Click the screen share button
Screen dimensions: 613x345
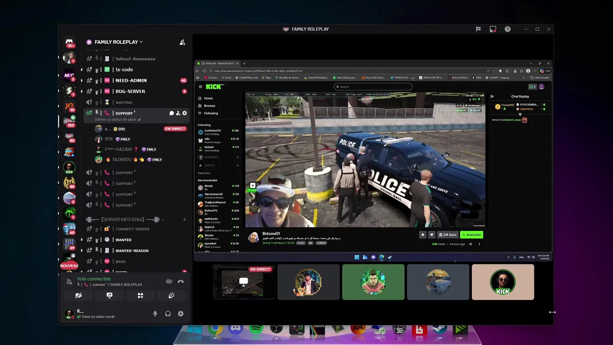tap(109, 296)
